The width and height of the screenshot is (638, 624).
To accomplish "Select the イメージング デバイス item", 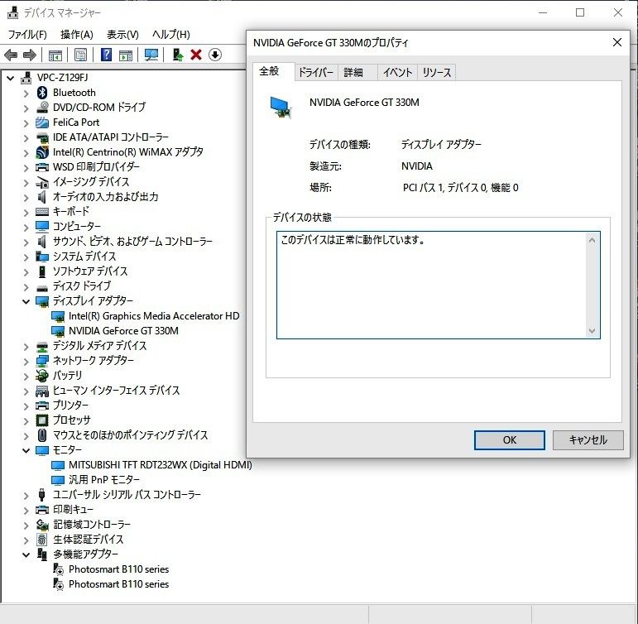I will tap(91, 182).
